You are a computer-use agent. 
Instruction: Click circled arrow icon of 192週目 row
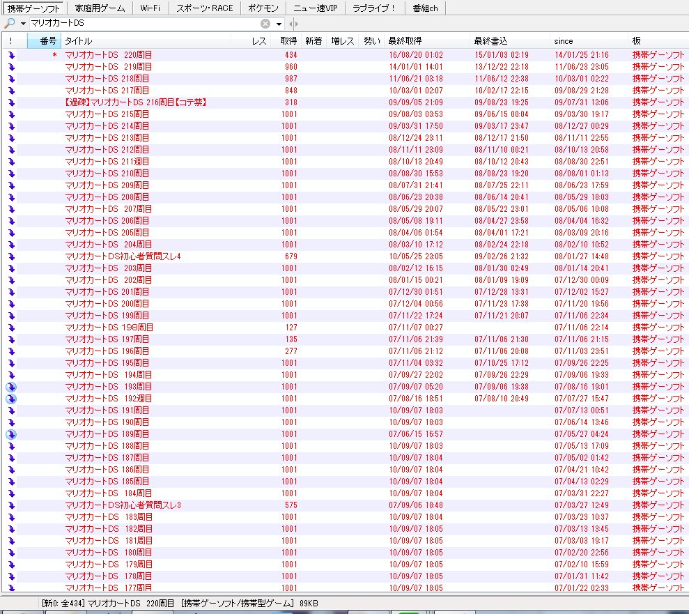click(11, 399)
